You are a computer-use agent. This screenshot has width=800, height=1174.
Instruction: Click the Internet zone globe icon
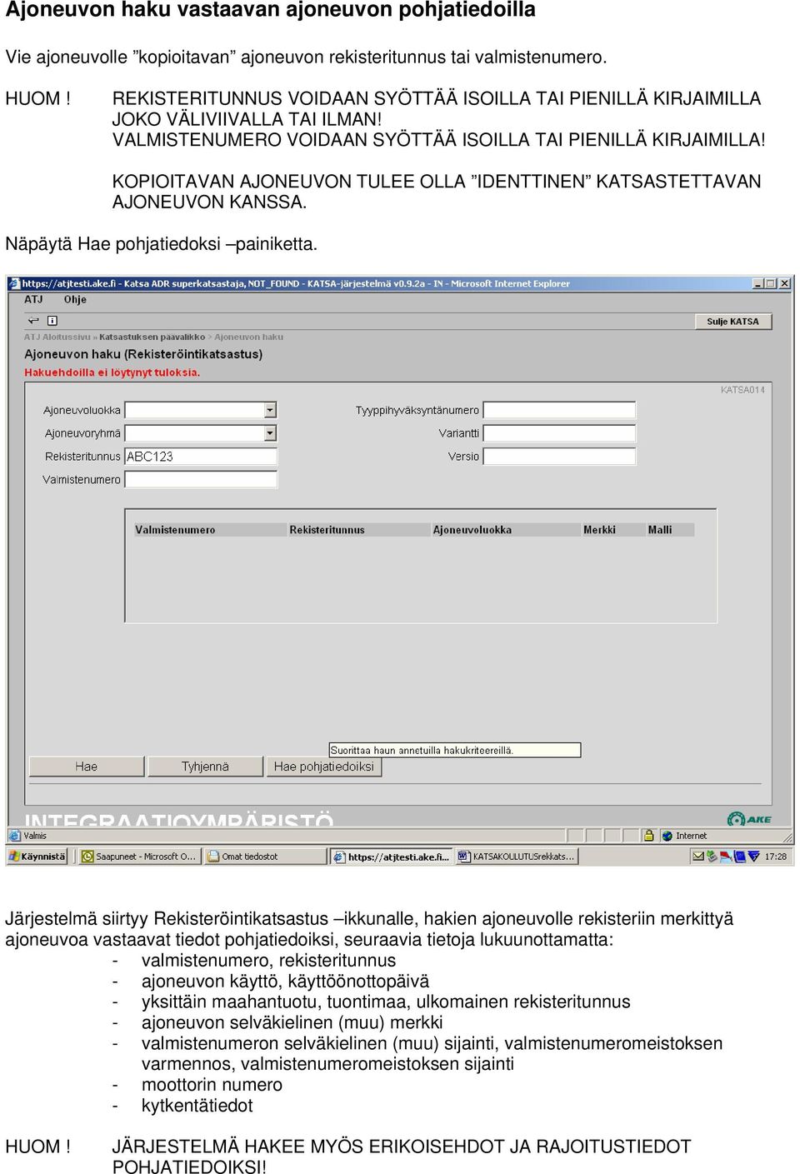[x=667, y=836]
